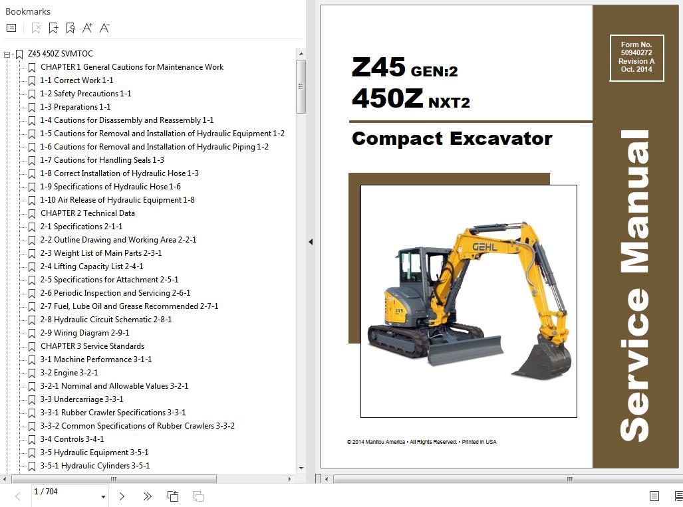This screenshot has height=507, width=683.
Task: Open the page number dropdown arrow
Action: pos(103,496)
